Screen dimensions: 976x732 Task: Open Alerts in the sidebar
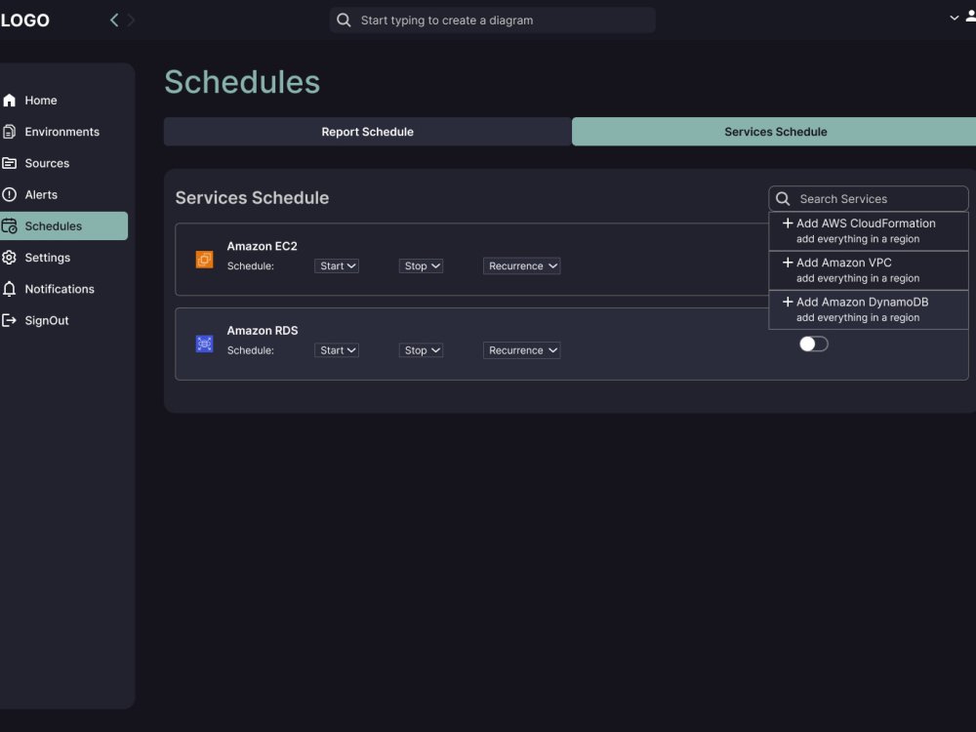tap(64, 194)
